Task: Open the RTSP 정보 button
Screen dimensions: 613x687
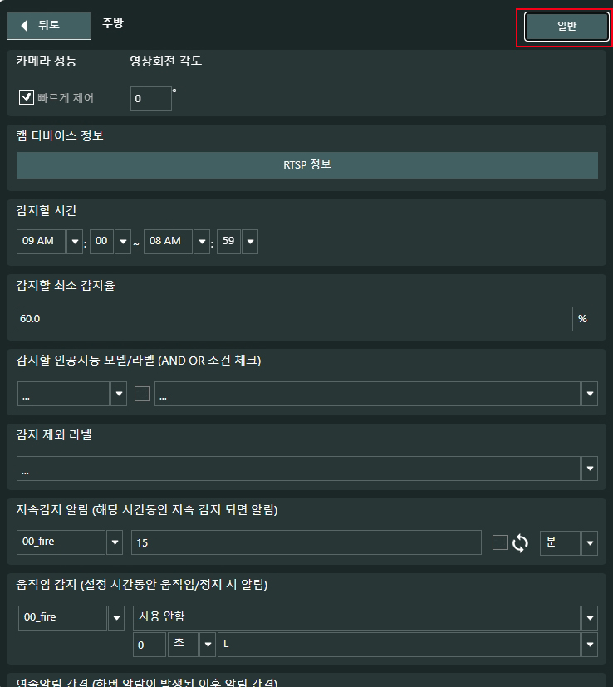Action: coord(306,164)
